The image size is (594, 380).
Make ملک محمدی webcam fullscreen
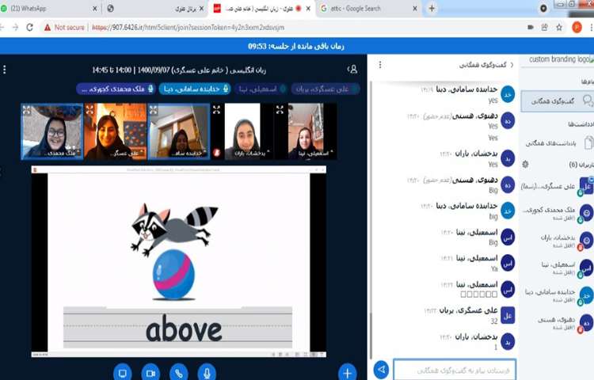(x=27, y=110)
